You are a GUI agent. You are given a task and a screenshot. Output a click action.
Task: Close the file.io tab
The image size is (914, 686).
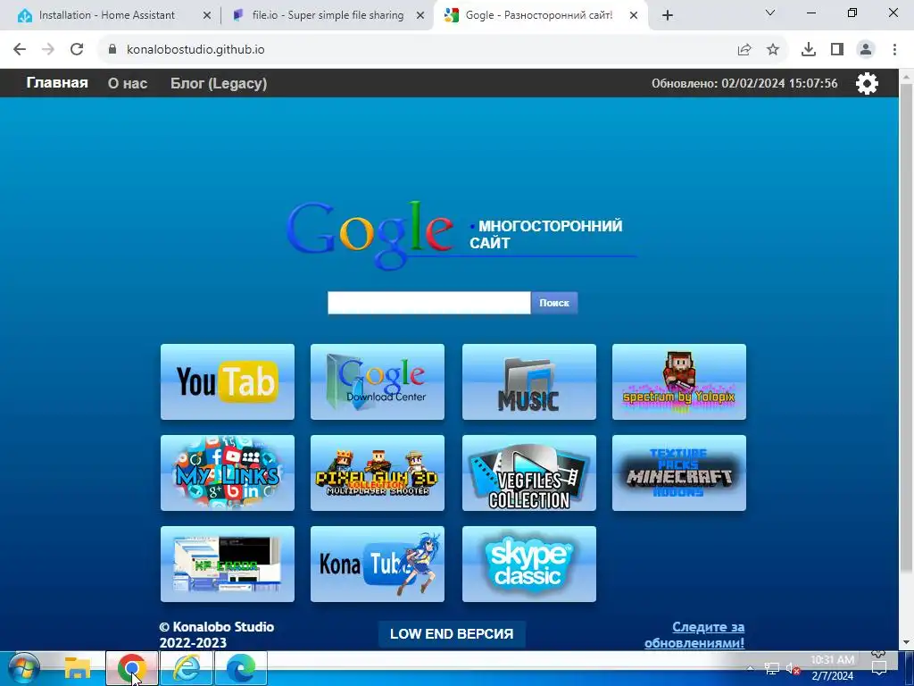pyautogui.click(x=420, y=16)
